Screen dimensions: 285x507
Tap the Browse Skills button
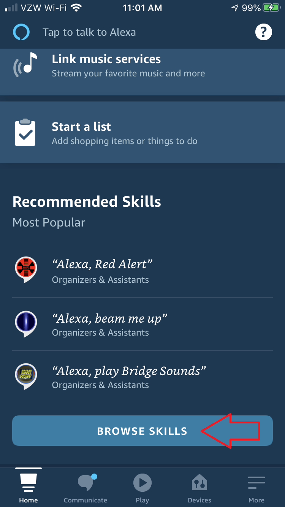coord(142,431)
